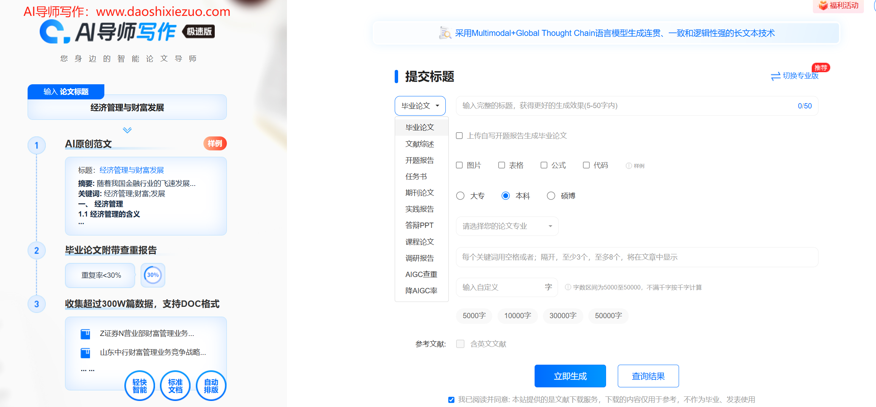Click the 推荐 red badge
Image resolution: width=876 pixels, height=407 pixels.
pyautogui.click(x=820, y=68)
